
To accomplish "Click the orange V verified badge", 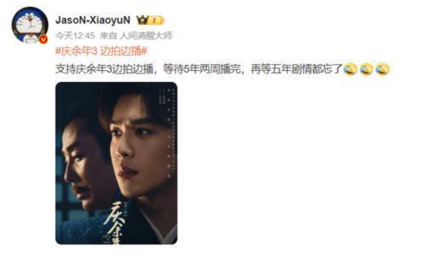I will [x=43, y=39].
